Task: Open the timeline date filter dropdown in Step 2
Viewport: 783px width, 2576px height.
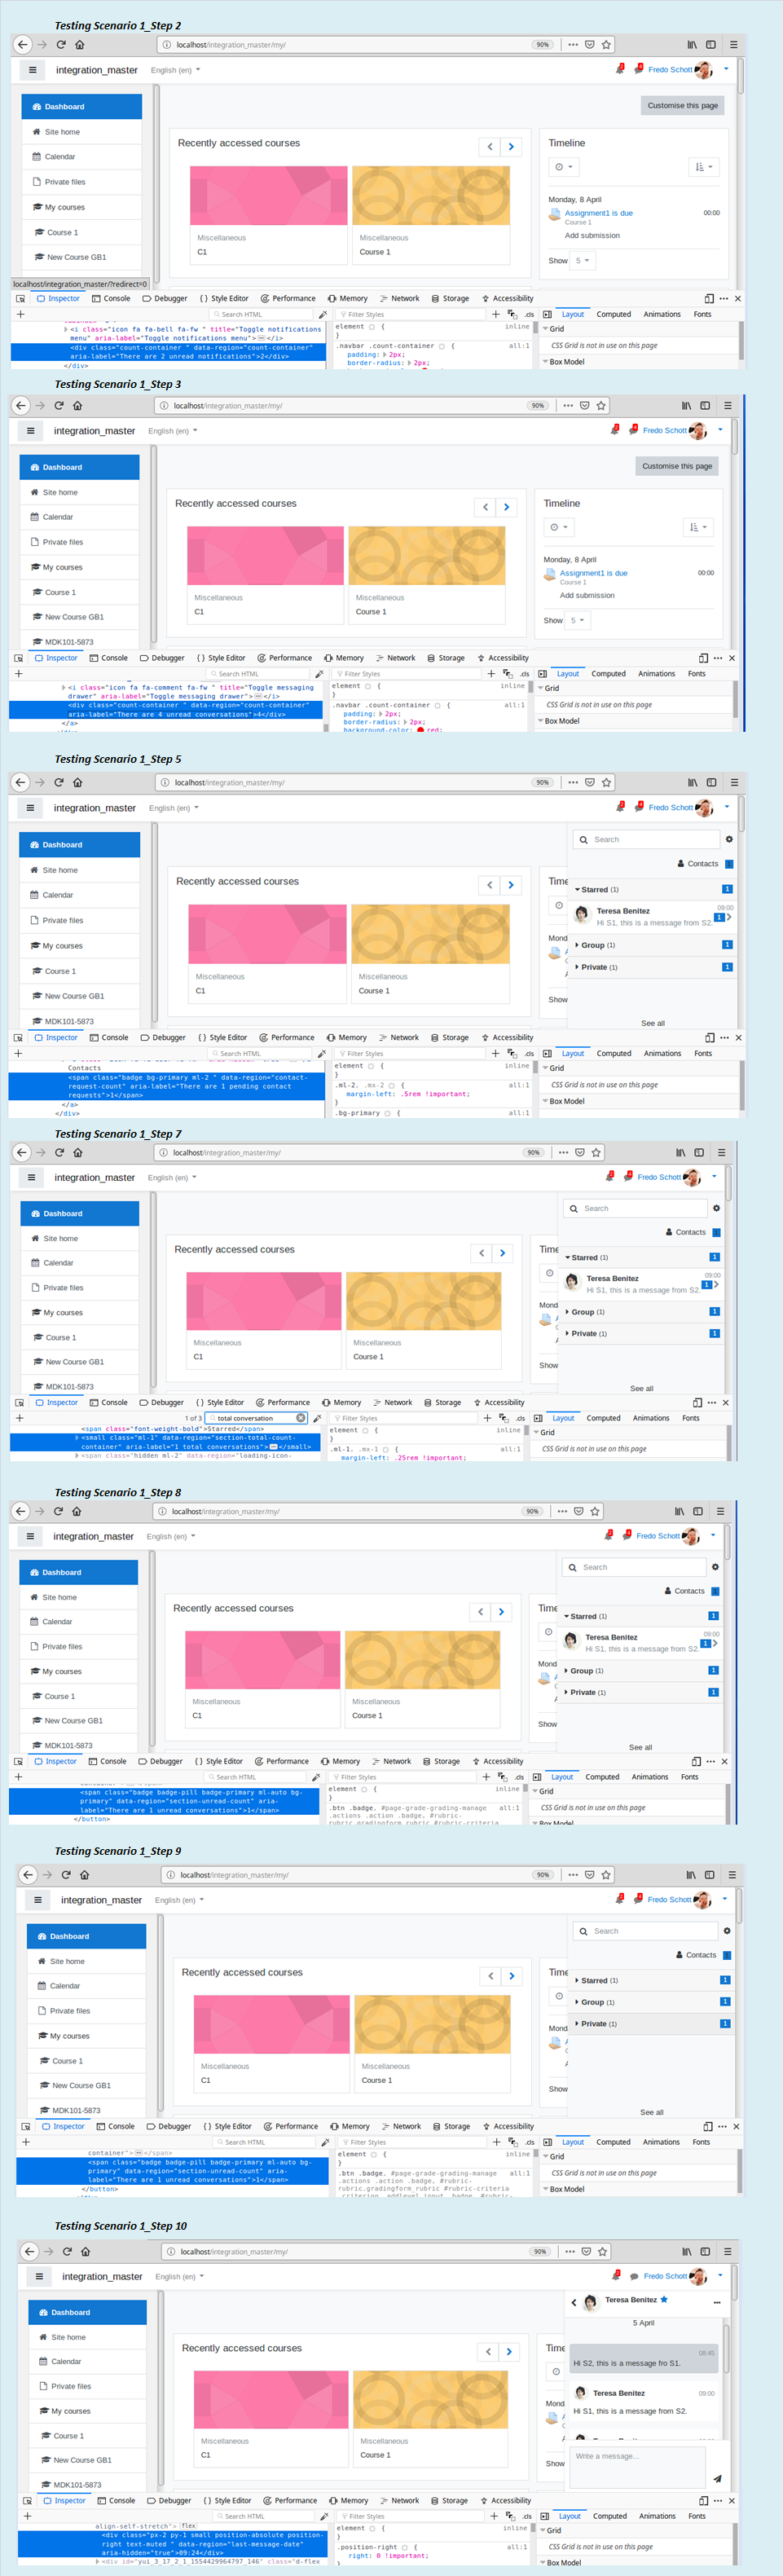Action: pyautogui.click(x=563, y=167)
